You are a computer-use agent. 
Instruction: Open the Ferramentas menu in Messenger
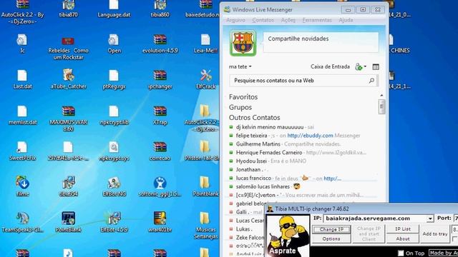click(x=317, y=20)
